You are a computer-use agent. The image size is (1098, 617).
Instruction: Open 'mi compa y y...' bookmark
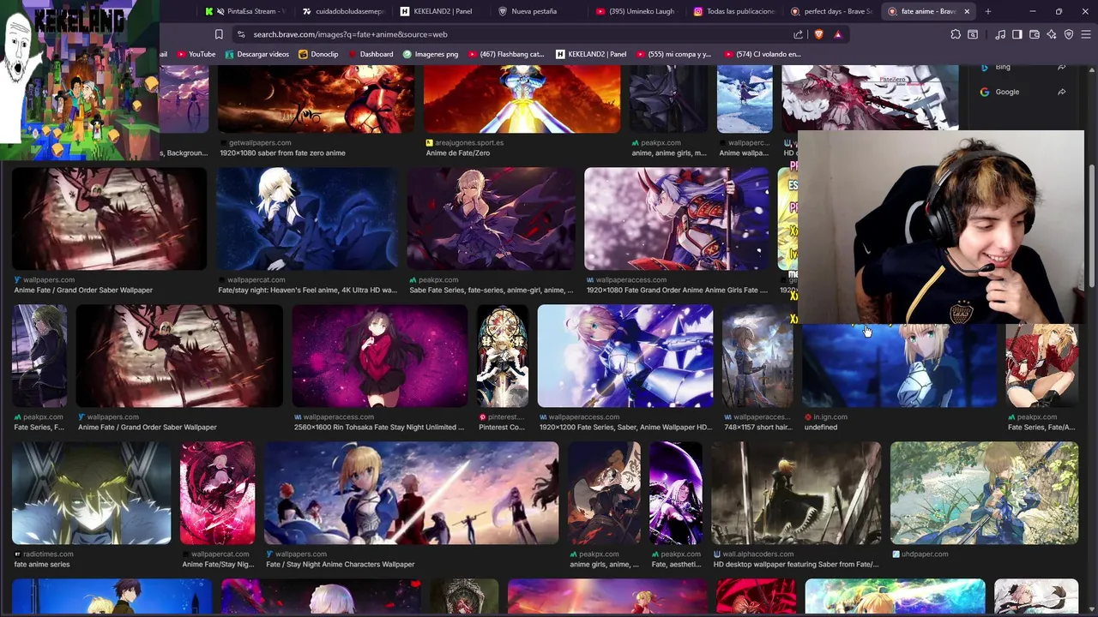673,54
